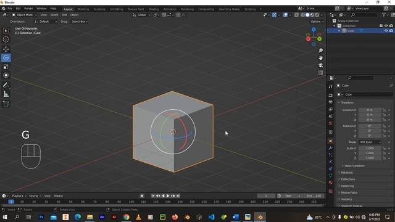Screen dimensions: 395x222
Task: Select the Cursor tool
Action: pyautogui.click(x=6, y=39)
